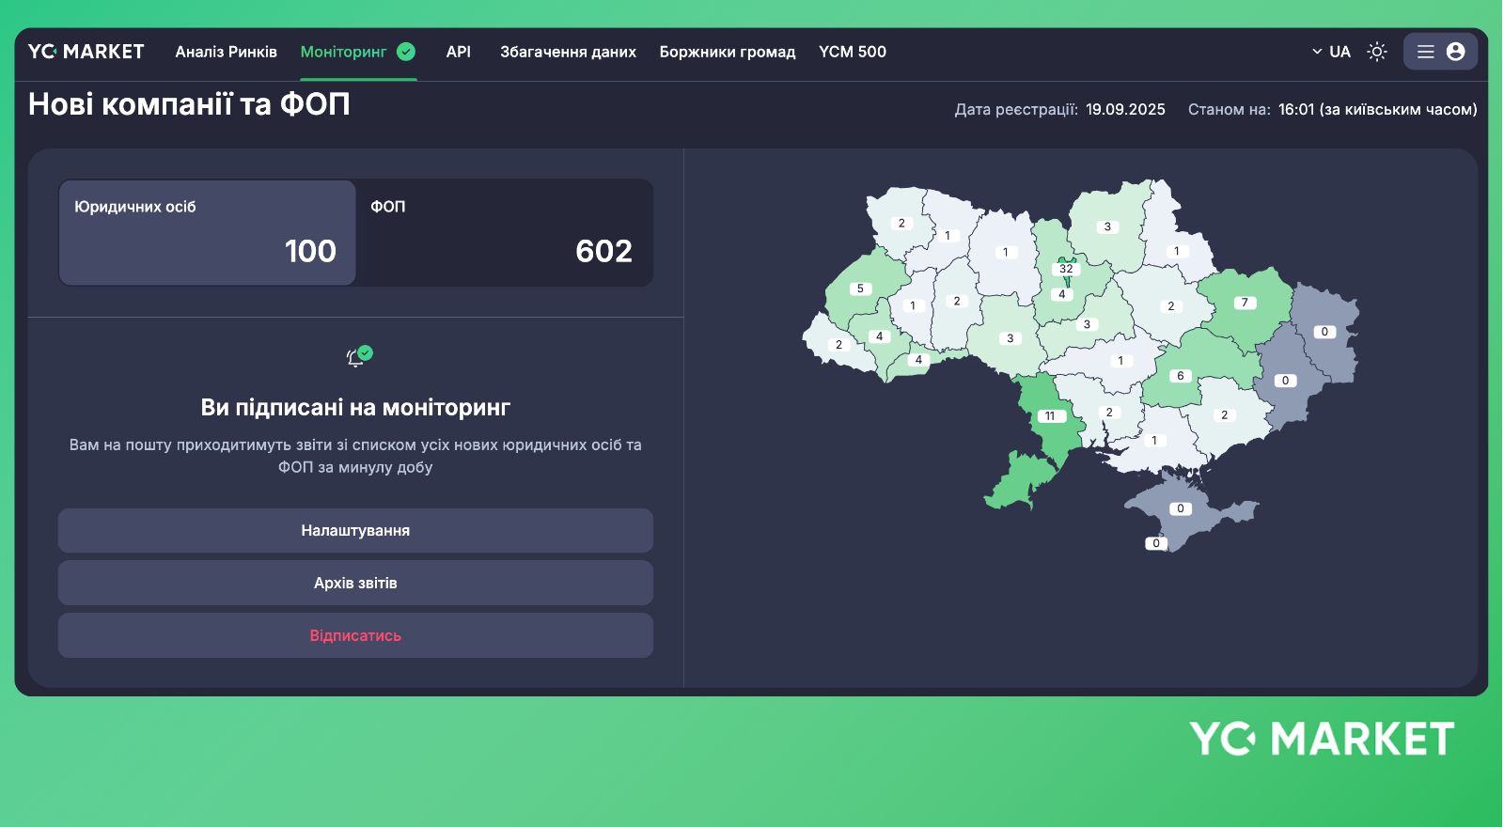Click the YC Market logo in header

pos(86,52)
